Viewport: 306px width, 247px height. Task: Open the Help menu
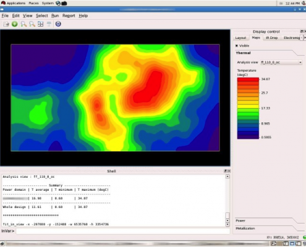[83, 15]
